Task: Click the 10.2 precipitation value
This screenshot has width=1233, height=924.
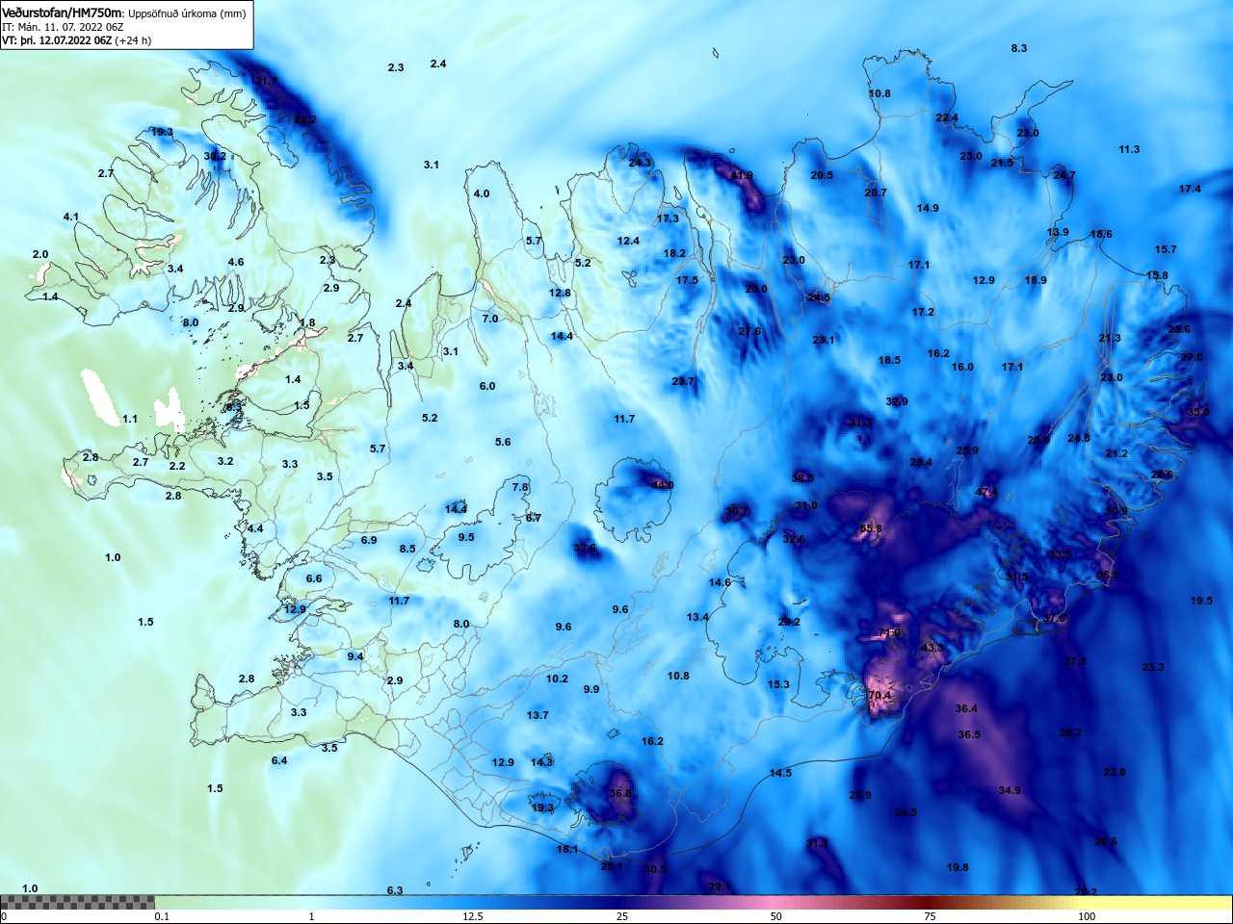Action: (x=557, y=679)
